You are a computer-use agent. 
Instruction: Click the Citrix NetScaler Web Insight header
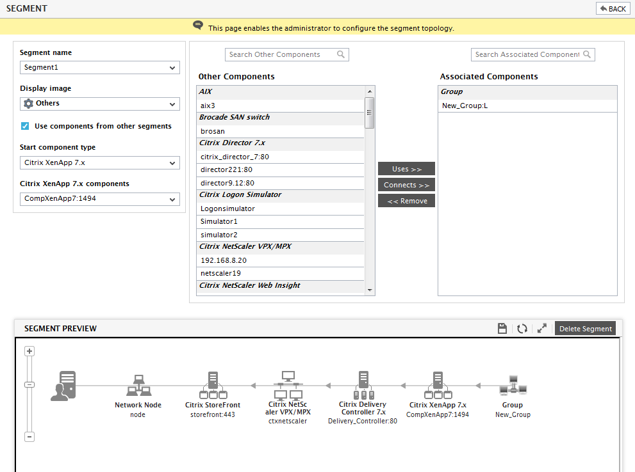(x=280, y=286)
